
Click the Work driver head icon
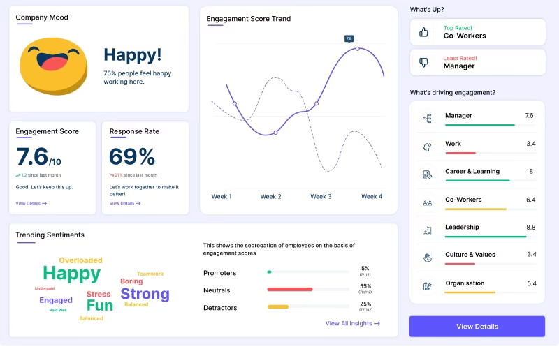point(427,147)
